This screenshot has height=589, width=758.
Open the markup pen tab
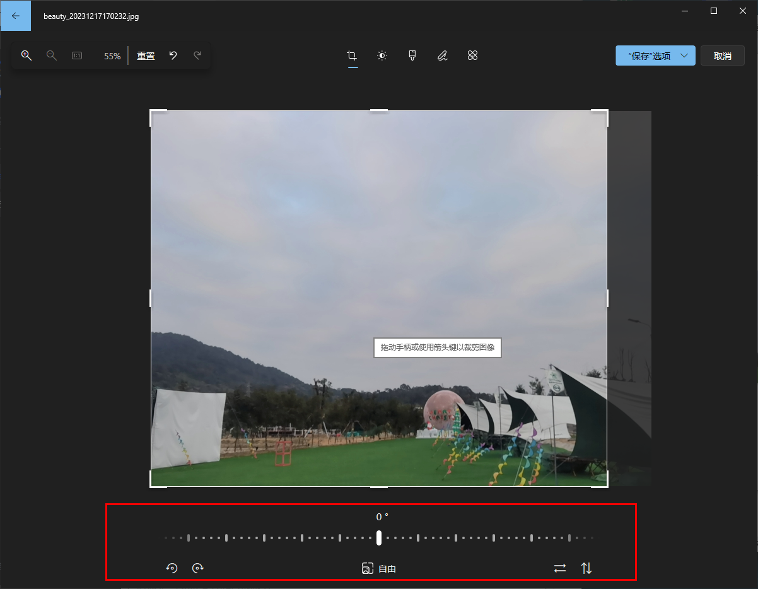point(443,55)
